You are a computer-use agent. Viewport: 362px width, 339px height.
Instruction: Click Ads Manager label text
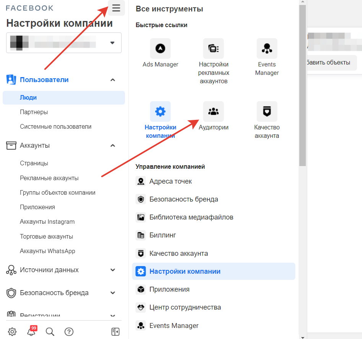pyautogui.click(x=160, y=65)
